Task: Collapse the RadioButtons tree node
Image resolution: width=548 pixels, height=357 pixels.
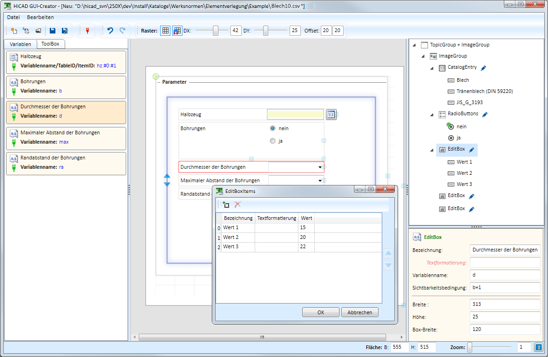Action: click(433, 114)
